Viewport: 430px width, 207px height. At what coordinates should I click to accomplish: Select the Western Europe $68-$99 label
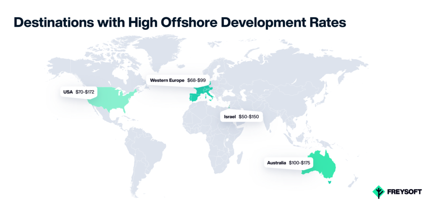pyautogui.click(x=178, y=80)
